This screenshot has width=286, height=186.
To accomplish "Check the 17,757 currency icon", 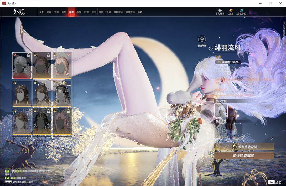I will click(220, 11).
